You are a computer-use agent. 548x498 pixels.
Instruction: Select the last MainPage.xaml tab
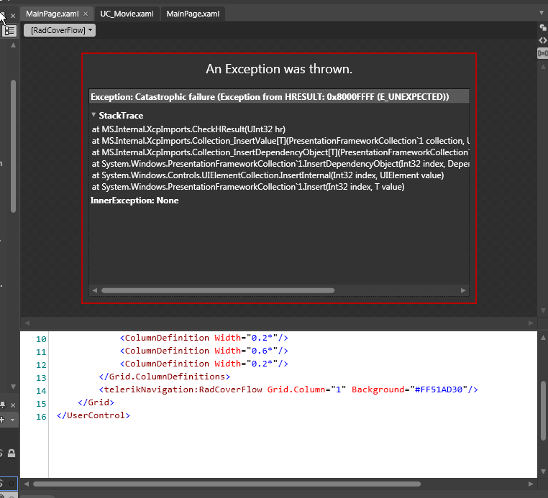click(x=193, y=14)
